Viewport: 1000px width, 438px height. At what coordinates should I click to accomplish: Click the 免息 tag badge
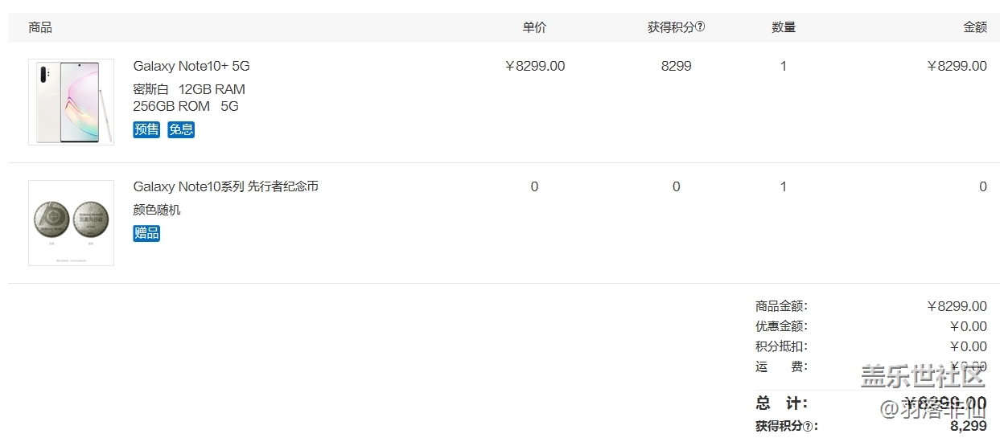(181, 129)
